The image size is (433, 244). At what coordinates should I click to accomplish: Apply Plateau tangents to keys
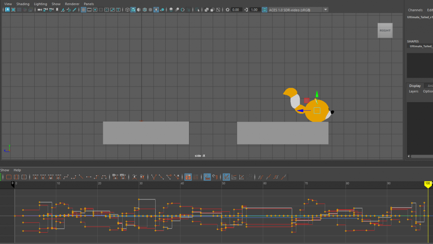pos(104,177)
